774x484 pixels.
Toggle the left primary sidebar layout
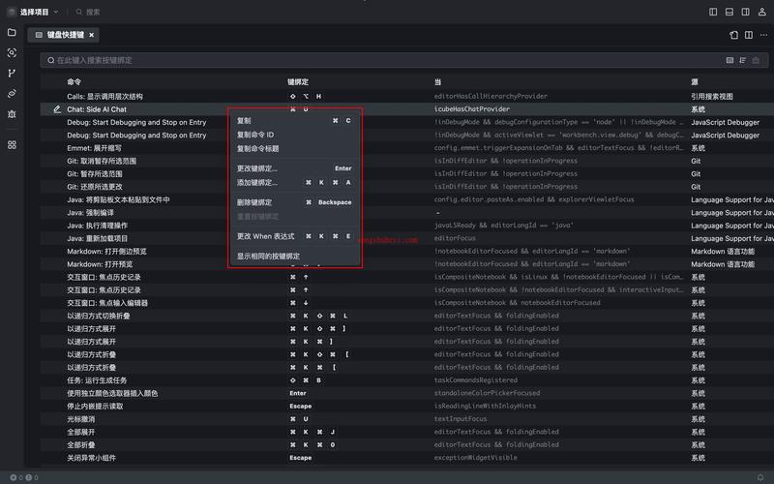[713, 12]
